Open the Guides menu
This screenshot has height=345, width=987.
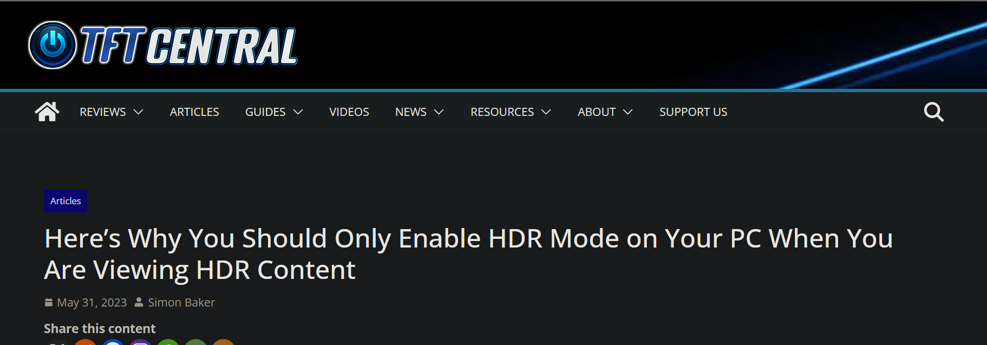pos(265,112)
